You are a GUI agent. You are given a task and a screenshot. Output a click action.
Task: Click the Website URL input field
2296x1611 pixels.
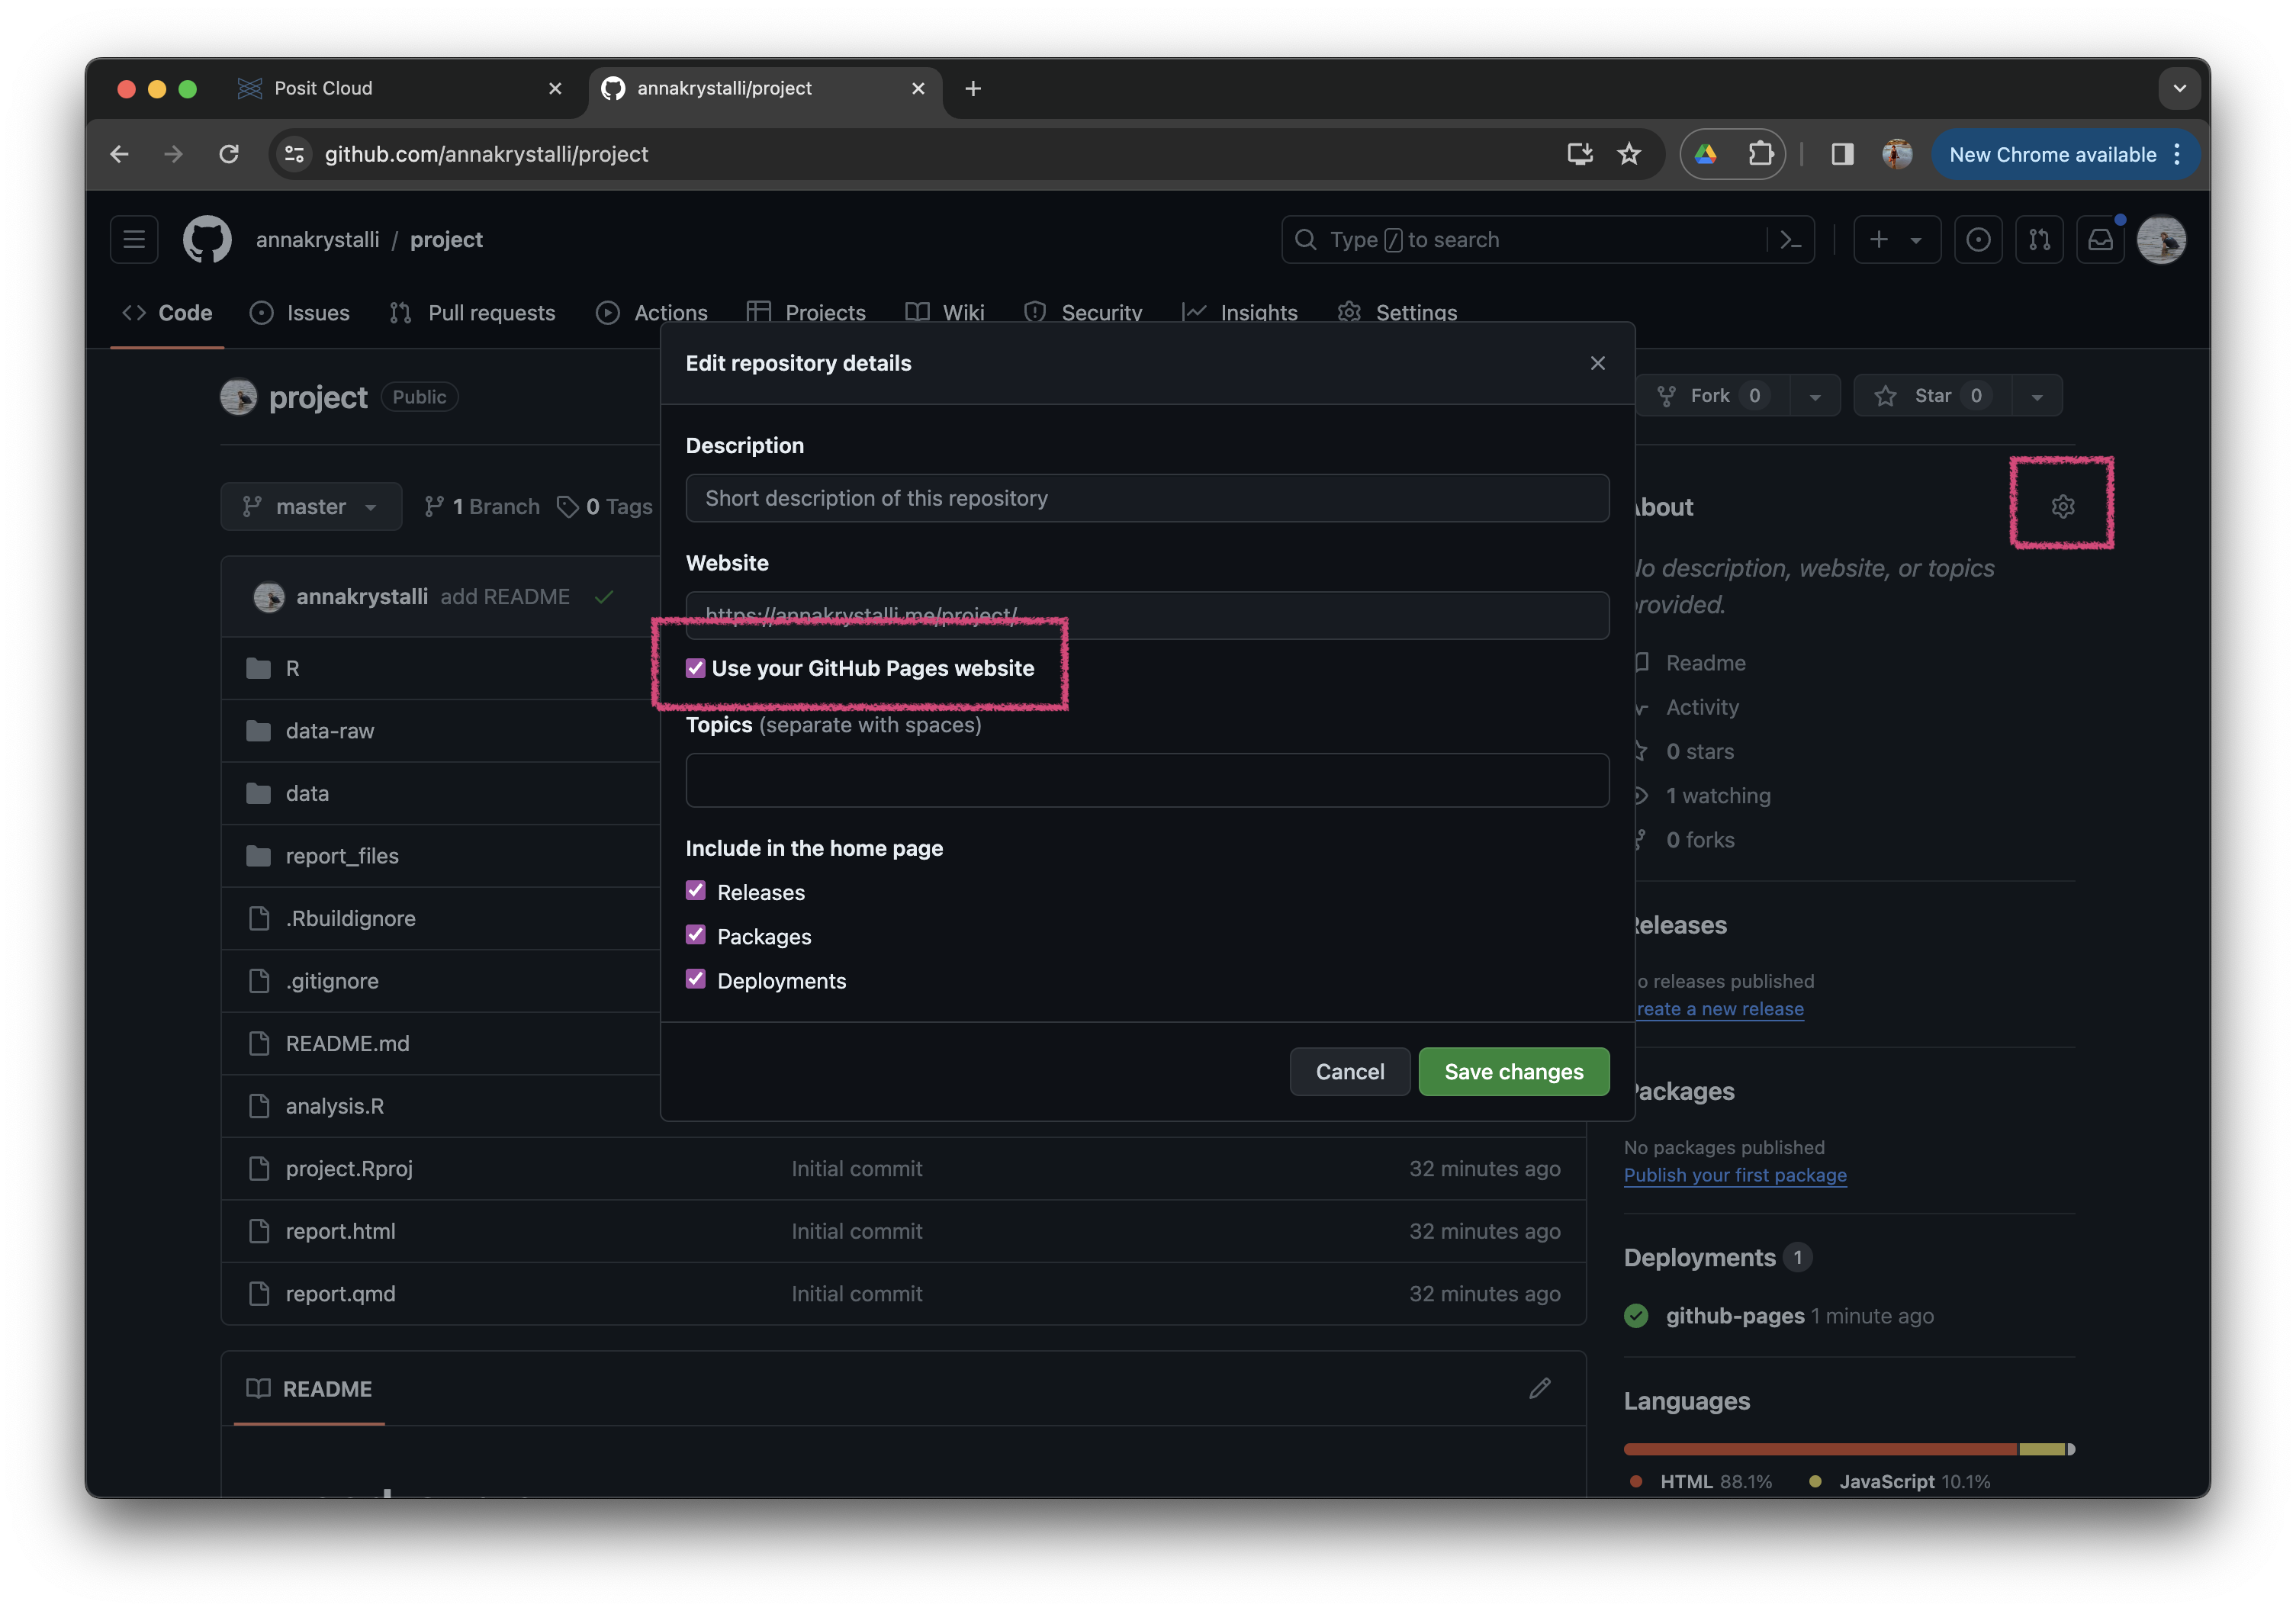(x=1147, y=615)
